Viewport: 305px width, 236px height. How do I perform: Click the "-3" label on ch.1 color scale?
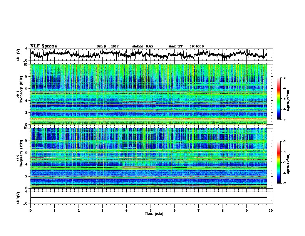click(284, 78)
